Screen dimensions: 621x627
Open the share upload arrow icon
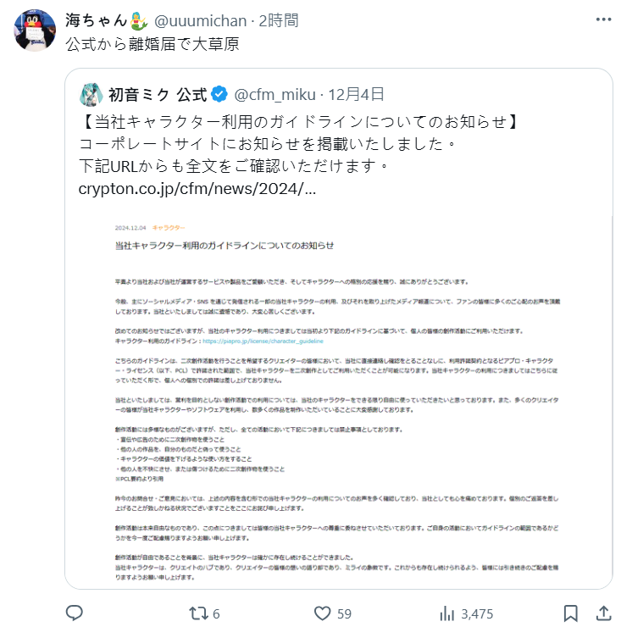tap(604, 613)
